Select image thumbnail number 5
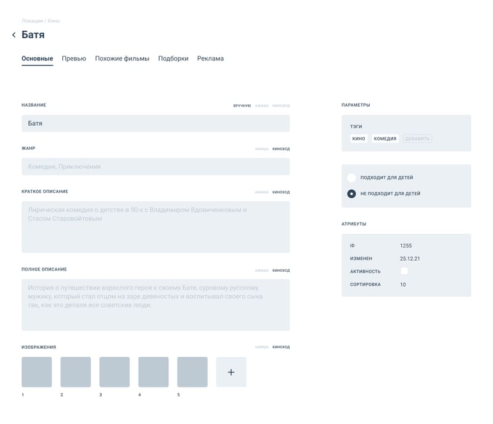 [x=192, y=372]
